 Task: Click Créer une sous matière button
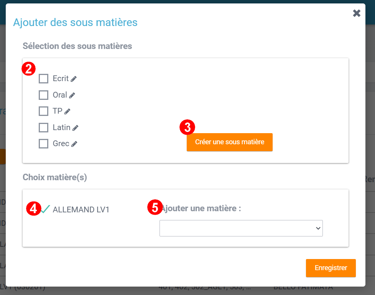pyautogui.click(x=230, y=142)
